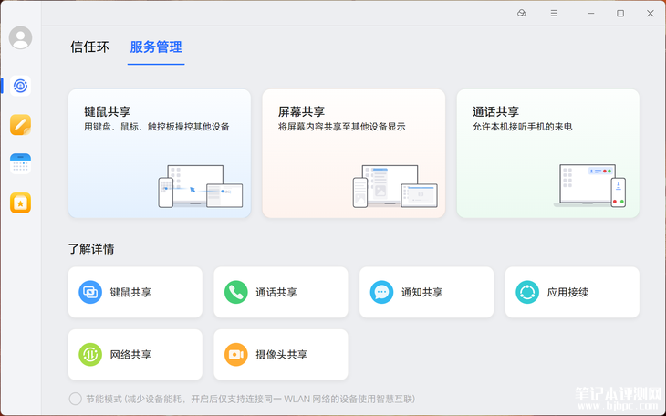The image size is (666, 416).
Task: Click the green phone 通话共享 icon
Action: click(x=235, y=292)
